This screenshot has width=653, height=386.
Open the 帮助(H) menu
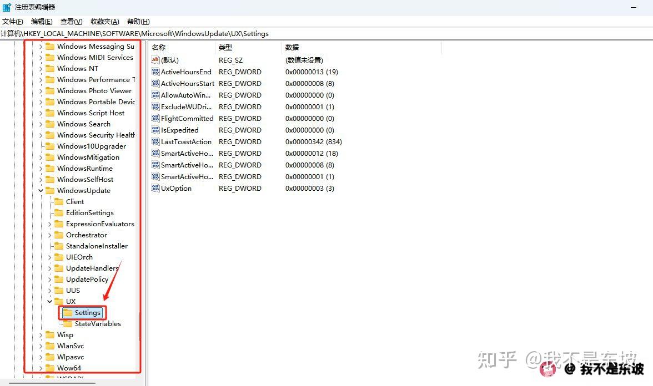[x=138, y=21]
